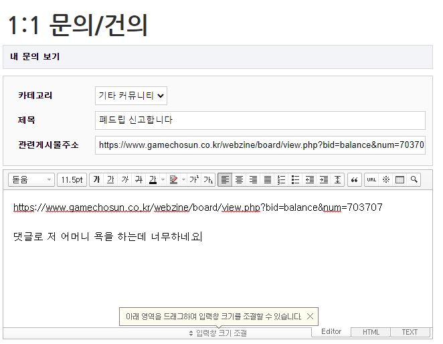Open the 돋움 font family dropdown
The width and height of the screenshot is (443, 344).
pos(31,179)
